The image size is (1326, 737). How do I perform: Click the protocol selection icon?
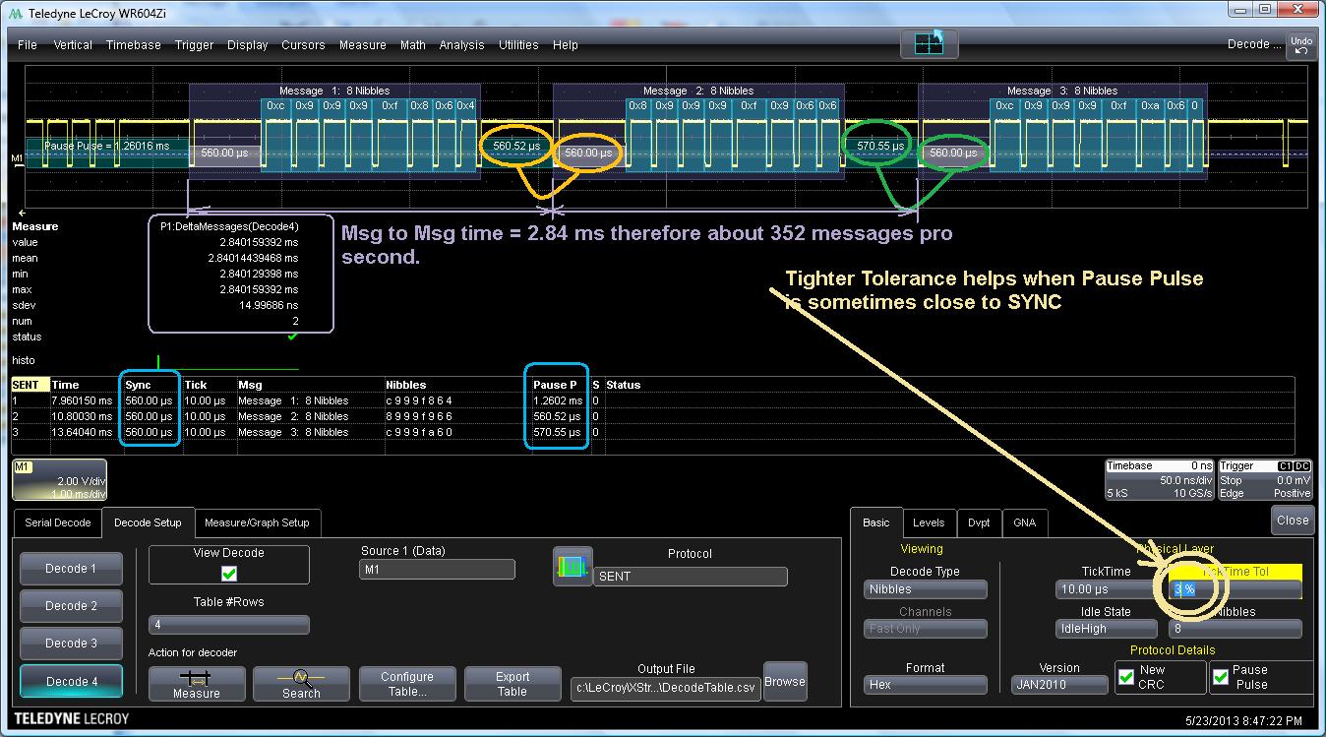tap(573, 566)
